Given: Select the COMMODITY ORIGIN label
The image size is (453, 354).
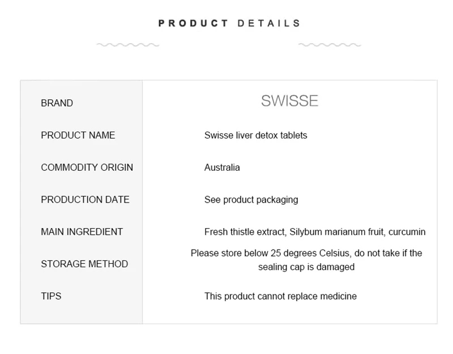Looking at the screenshot, I should coord(87,167).
